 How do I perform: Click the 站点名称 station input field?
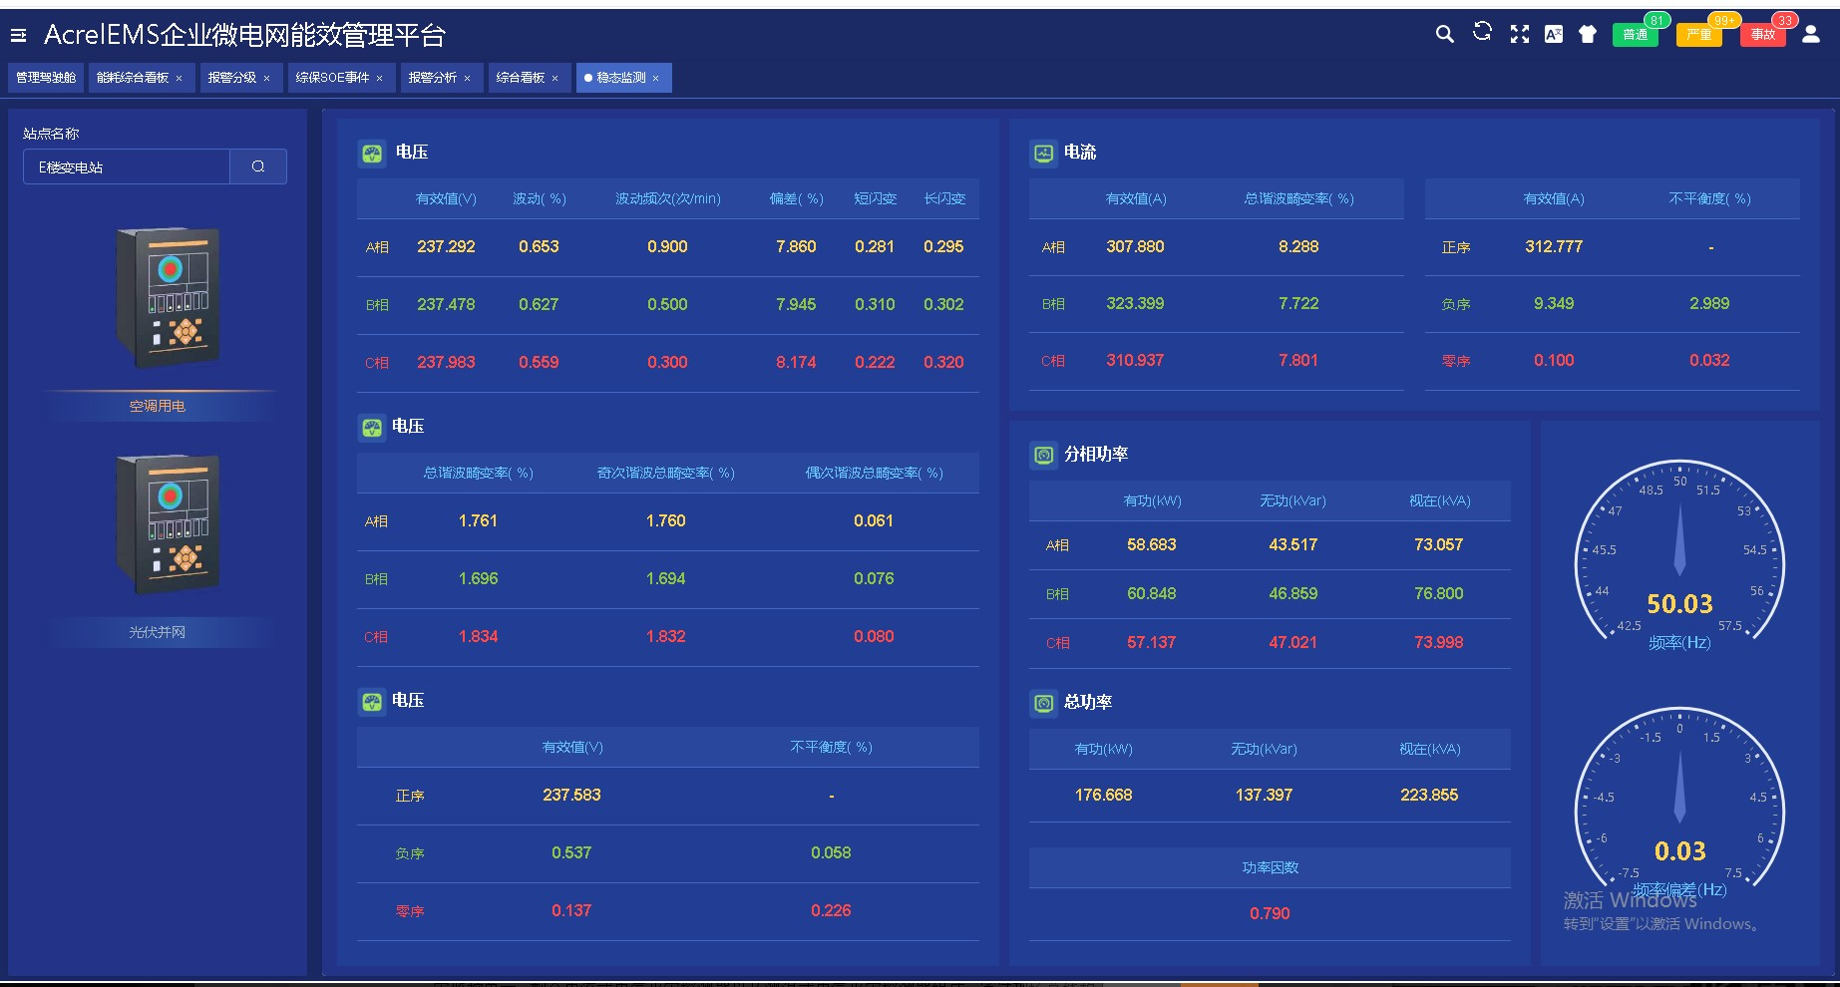[127, 167]
